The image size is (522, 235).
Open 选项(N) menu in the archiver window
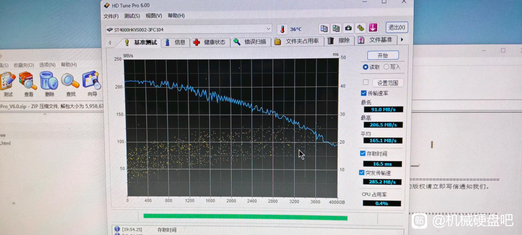[x=47, y=65]
